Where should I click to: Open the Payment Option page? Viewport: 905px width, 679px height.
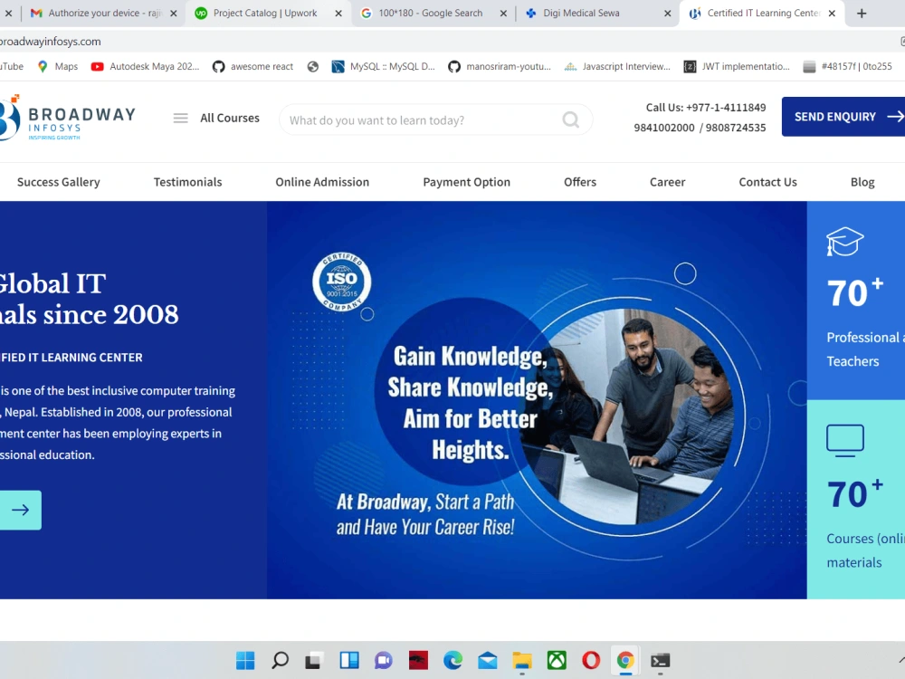[x=466, y=182]
